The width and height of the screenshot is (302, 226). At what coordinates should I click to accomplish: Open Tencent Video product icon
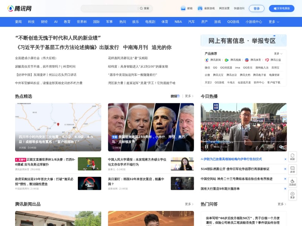pyautogui.click(x=227, y=60)
